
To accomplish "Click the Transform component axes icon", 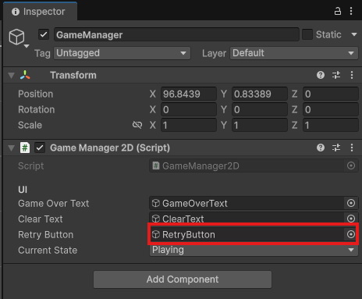I will (25, 75).
